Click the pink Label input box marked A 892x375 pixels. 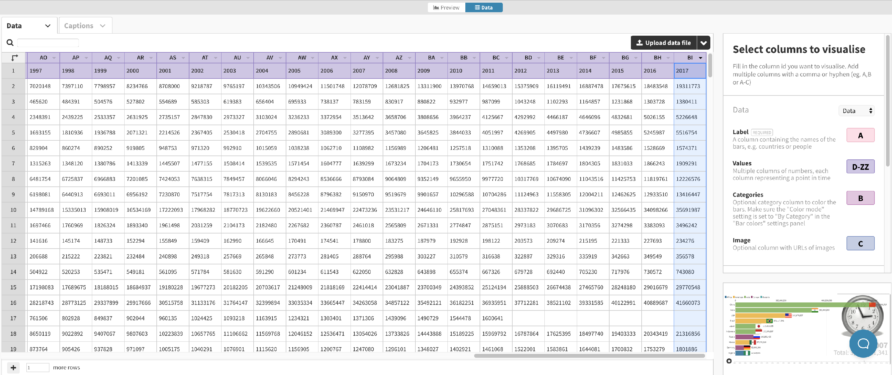pyautogui.click(x=860, y=135)
